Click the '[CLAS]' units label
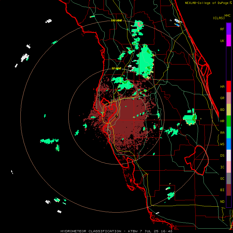 (x=219, y=18)
